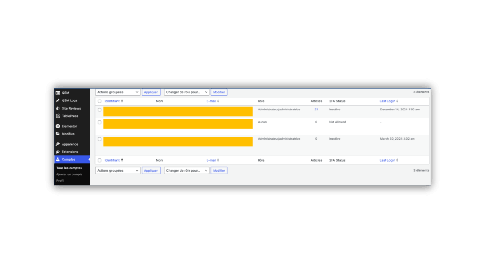Click the sort arrows next to top Last Login

397,101
